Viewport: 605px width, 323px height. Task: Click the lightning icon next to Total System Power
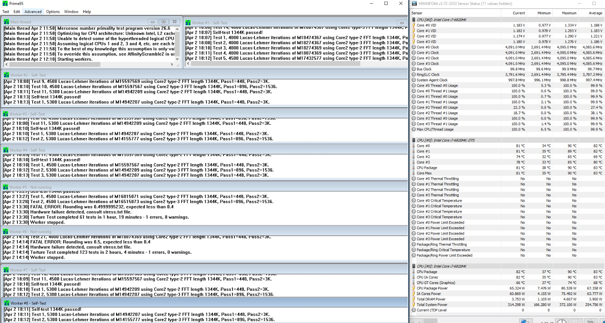click(x=414, y=304)
